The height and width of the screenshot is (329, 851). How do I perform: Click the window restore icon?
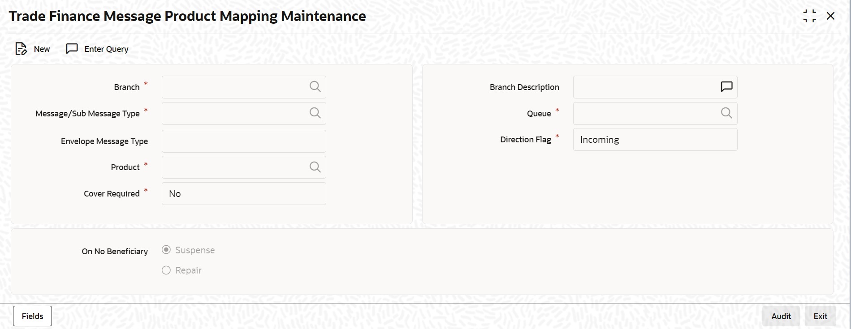click(x=810, y=16)
